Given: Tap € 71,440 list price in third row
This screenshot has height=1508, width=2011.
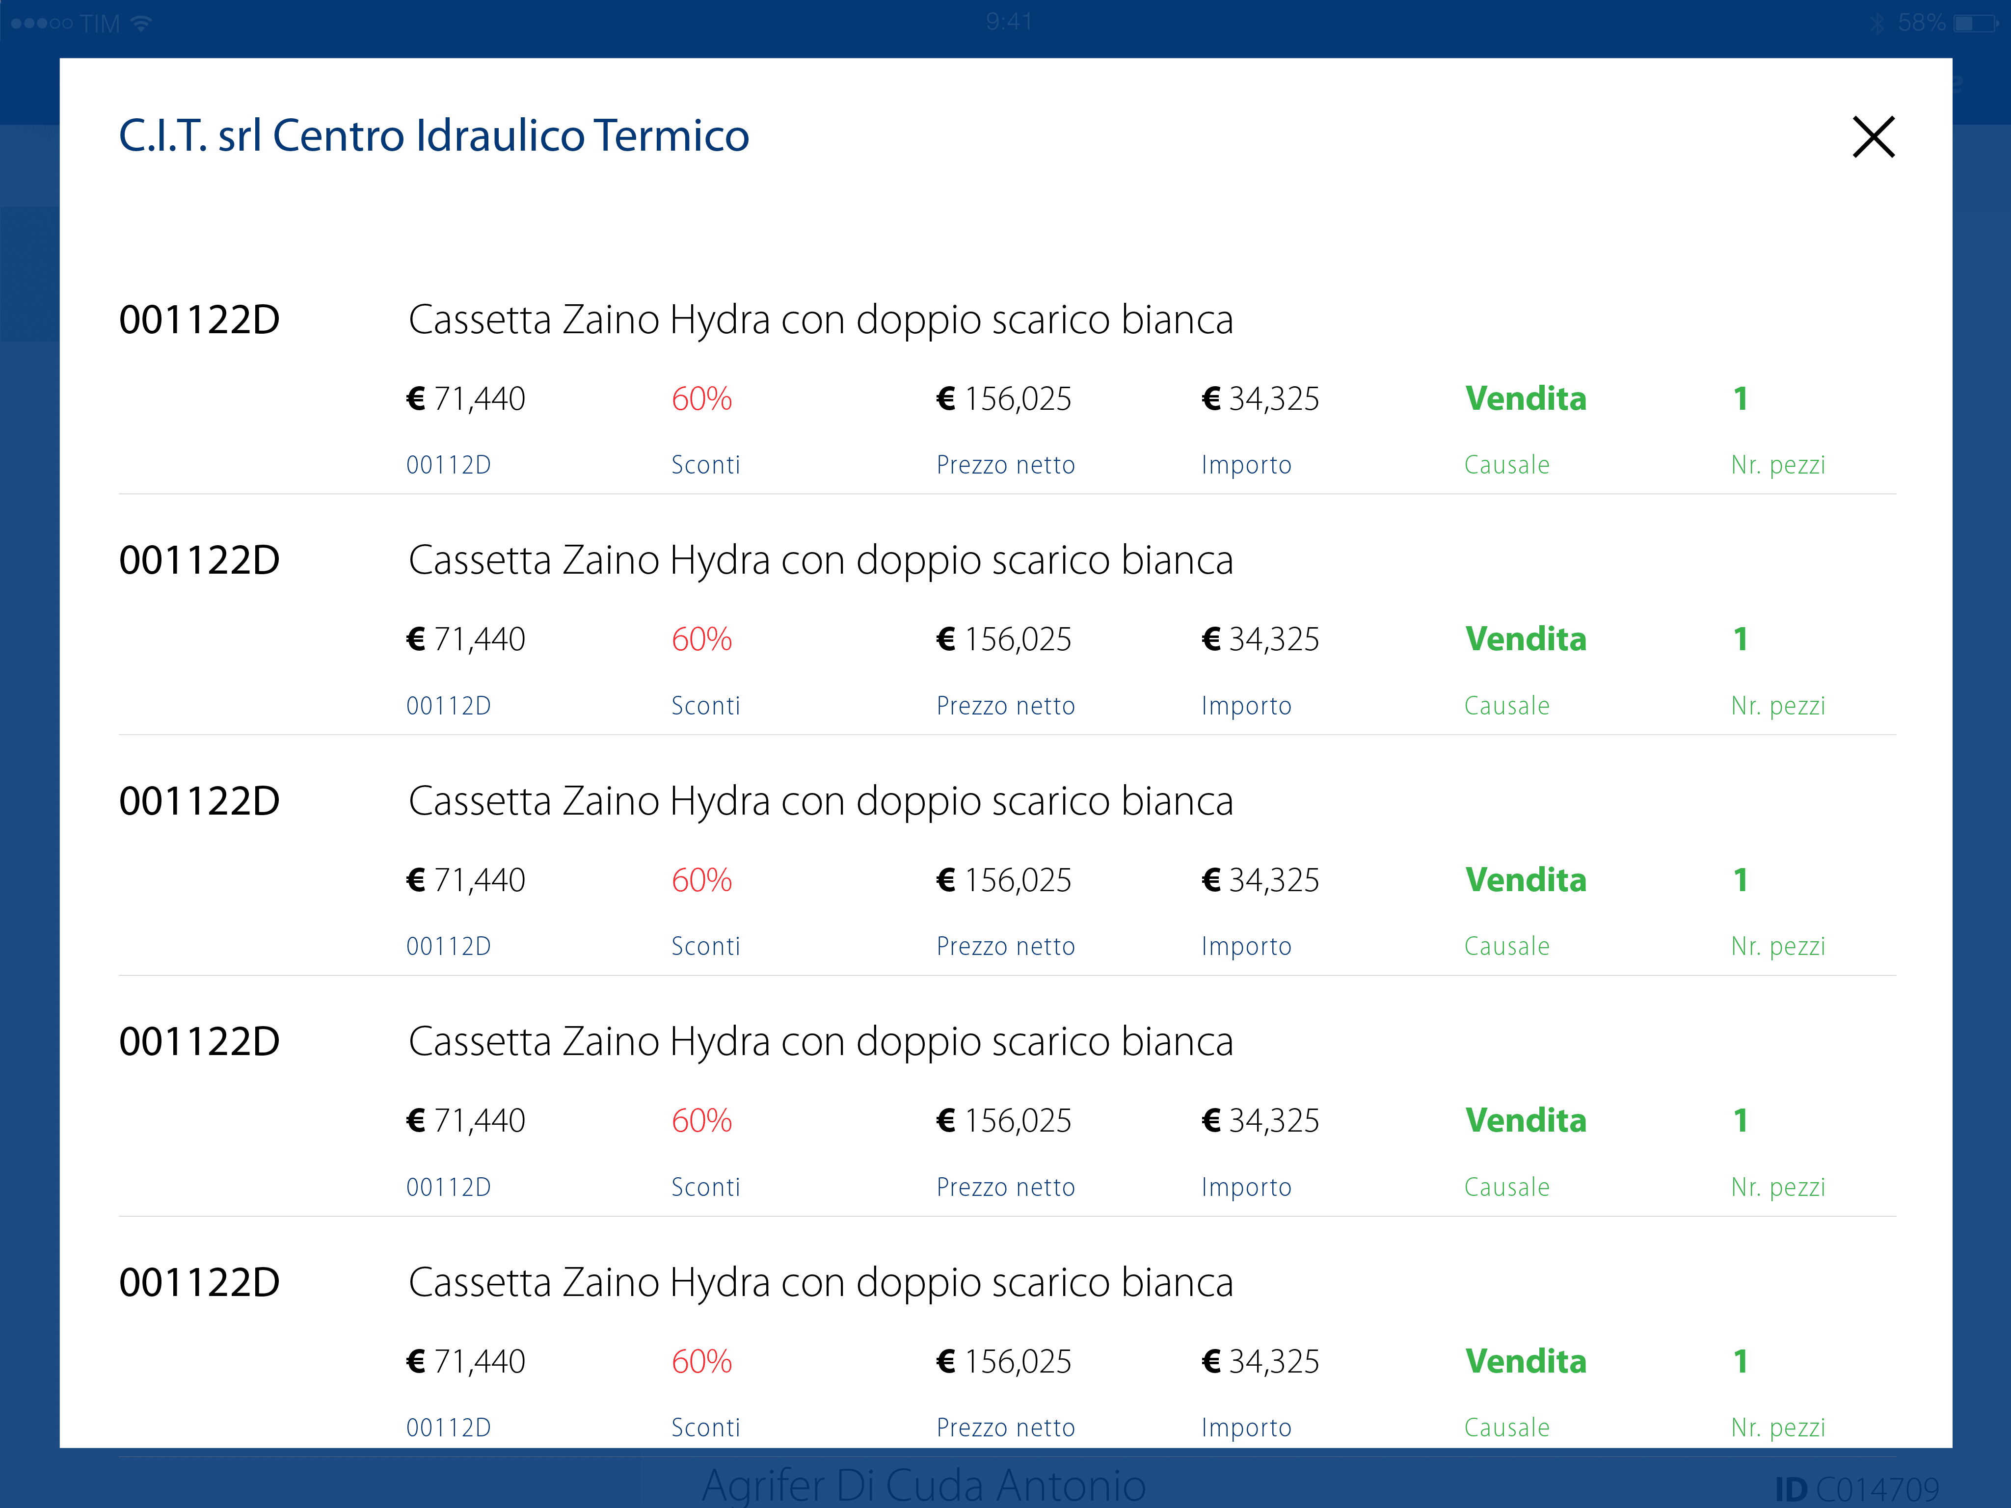Looking at the screenshot, I should [x=465, y=880].
